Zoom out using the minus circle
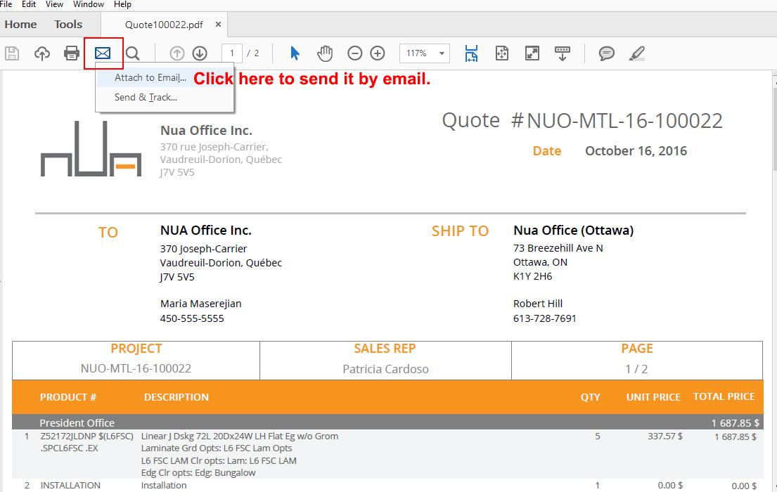Viewport: 777px width, 492px height. (x=355, y=53)
